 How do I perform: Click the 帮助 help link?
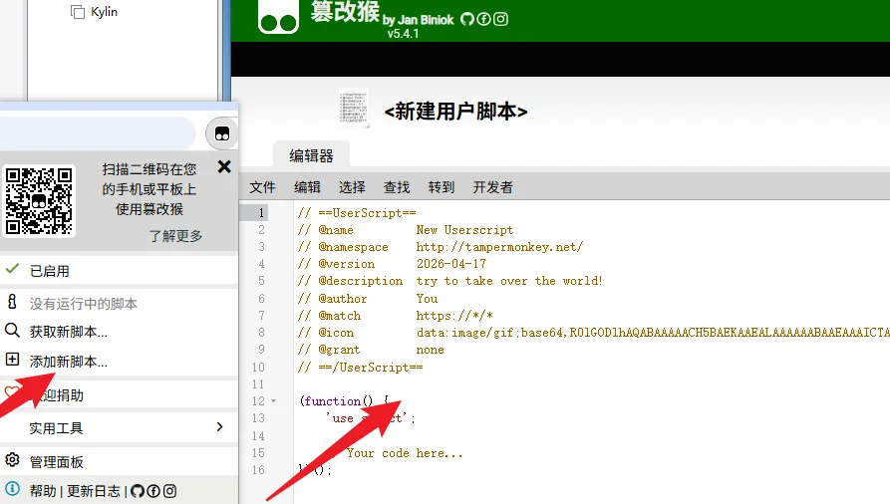coord(43,491)
